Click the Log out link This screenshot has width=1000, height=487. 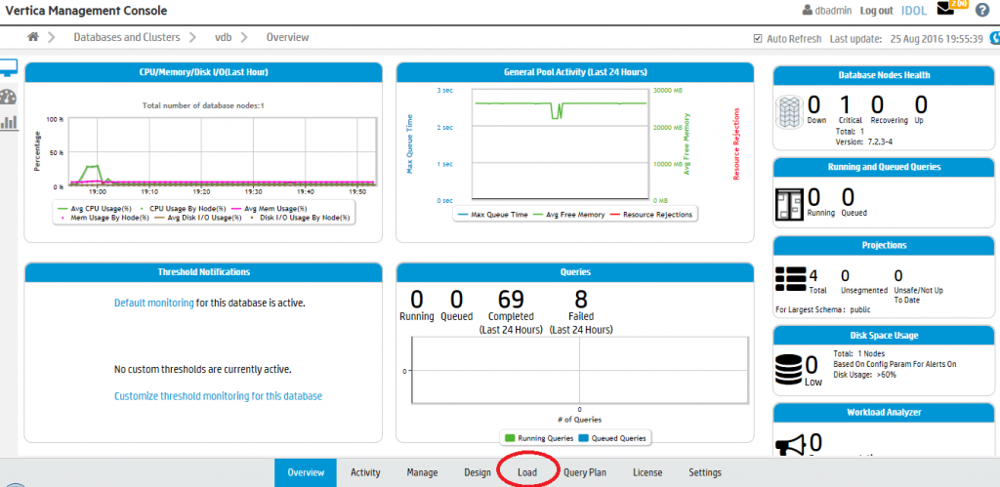click(876, 11)
